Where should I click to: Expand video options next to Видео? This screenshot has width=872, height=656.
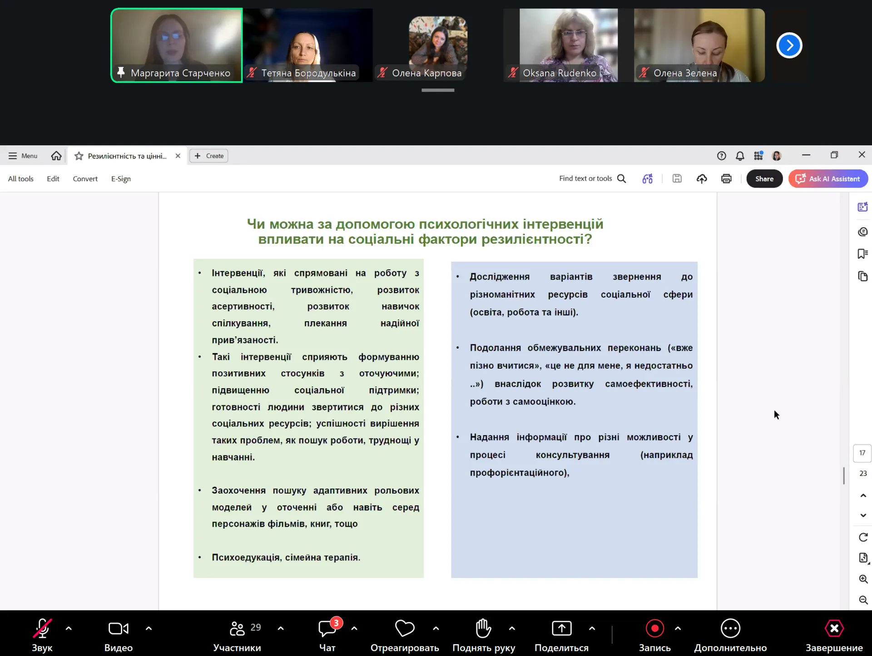pos(149,628)
